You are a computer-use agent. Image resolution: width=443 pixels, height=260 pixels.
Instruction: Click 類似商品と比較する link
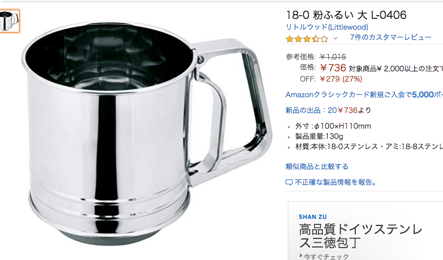317,166
